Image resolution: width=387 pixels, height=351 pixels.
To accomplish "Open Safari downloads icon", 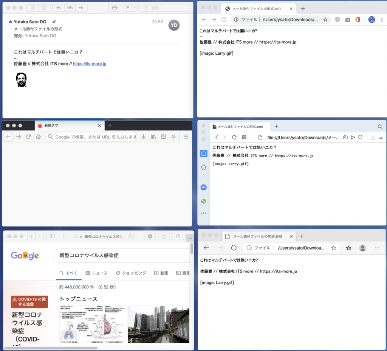I will pos(150,236).
